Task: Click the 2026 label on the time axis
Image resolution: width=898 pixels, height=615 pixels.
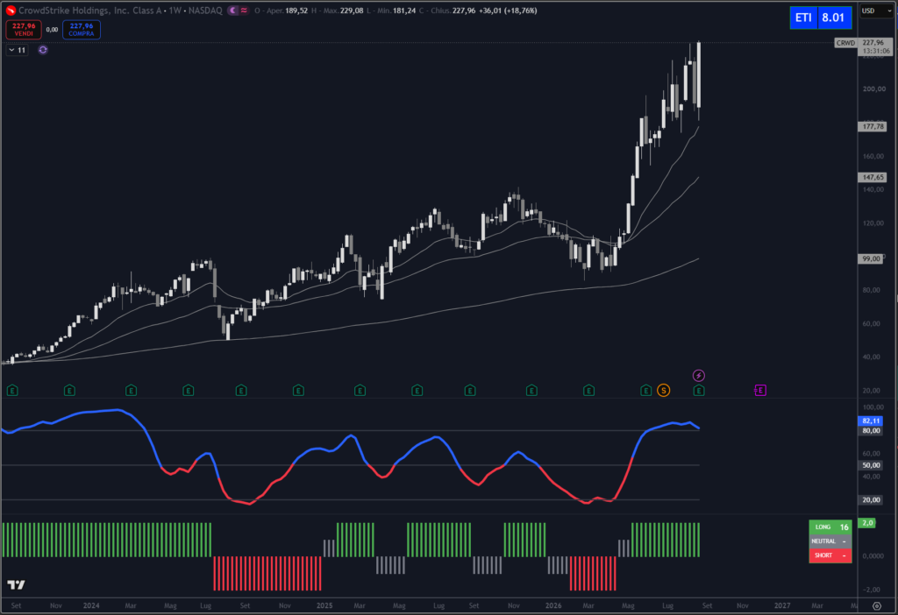Action: tap(553, 605)
